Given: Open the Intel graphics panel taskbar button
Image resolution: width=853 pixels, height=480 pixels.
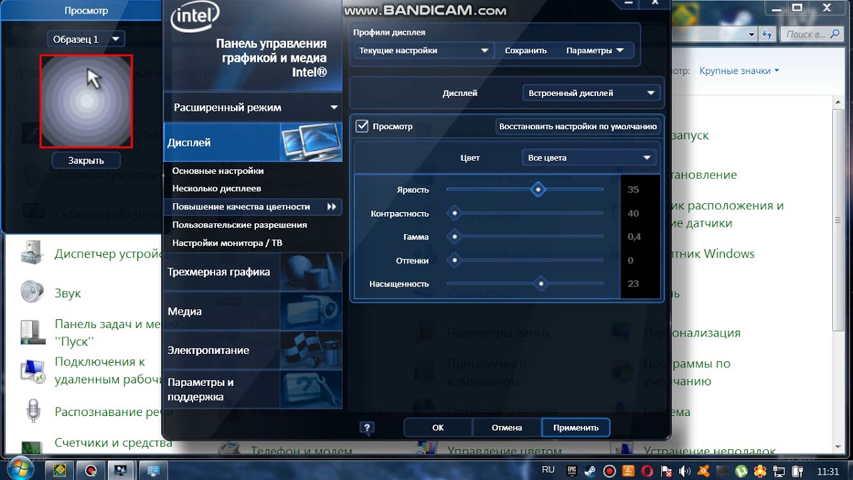Looking at the screenshot, I should pos(121,471).
